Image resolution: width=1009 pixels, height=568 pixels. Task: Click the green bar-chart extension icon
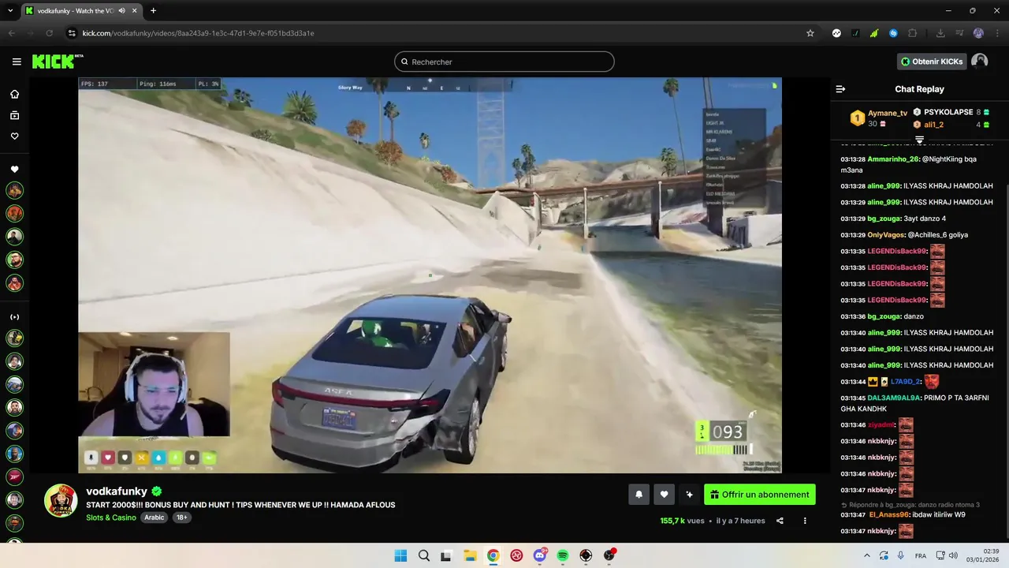pyautogui.click(x=874, y=33)
